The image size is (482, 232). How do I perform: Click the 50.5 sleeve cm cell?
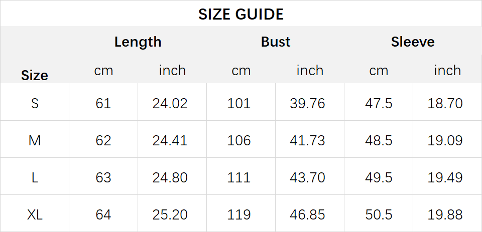click(x=379, y=215)
